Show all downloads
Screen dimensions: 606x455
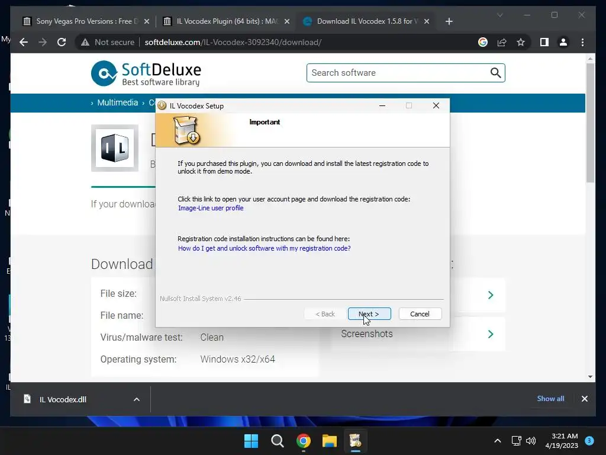(x=550, y=399)
